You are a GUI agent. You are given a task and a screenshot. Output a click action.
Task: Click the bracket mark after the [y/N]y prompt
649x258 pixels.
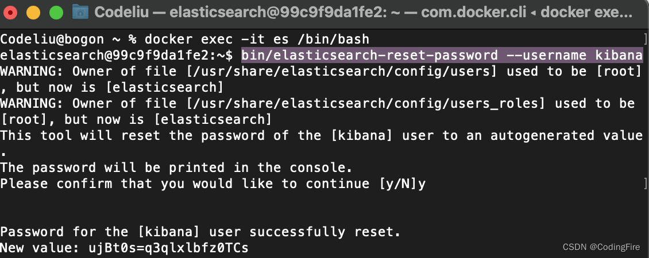646,183
